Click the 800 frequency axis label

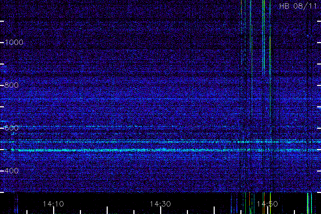point(11,85)
